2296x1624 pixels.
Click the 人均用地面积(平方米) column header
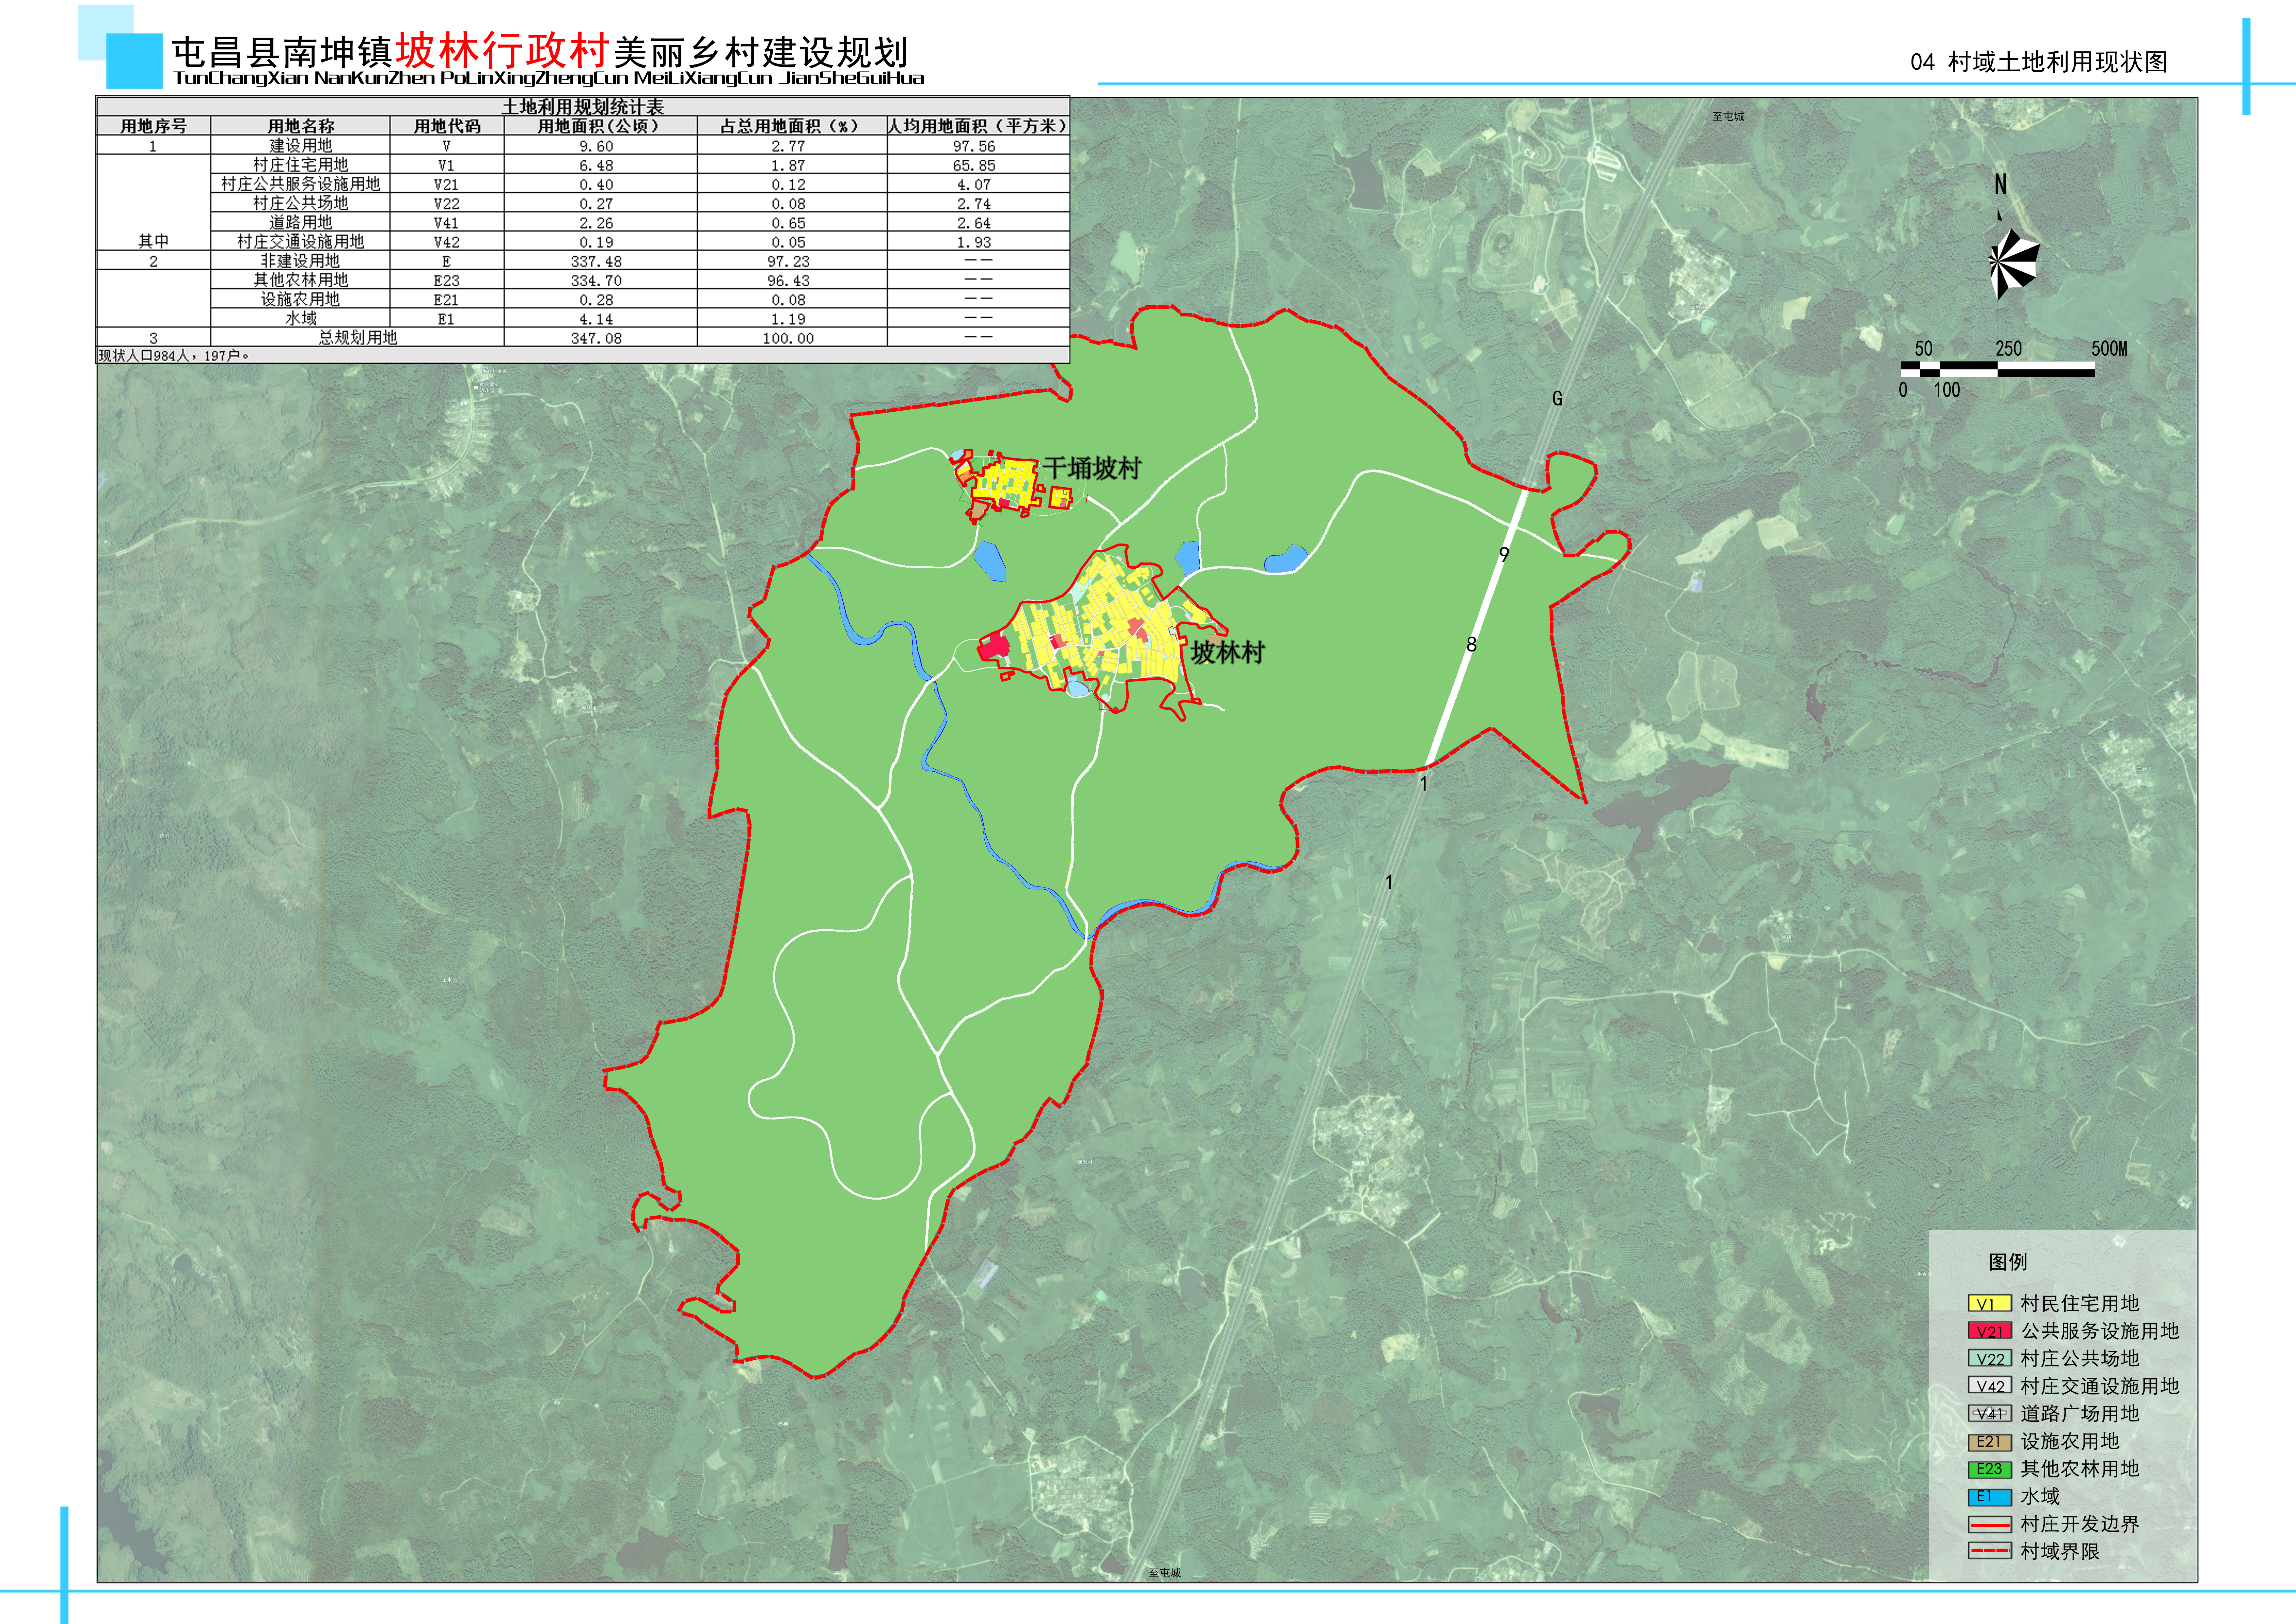(x=978, y=126)
